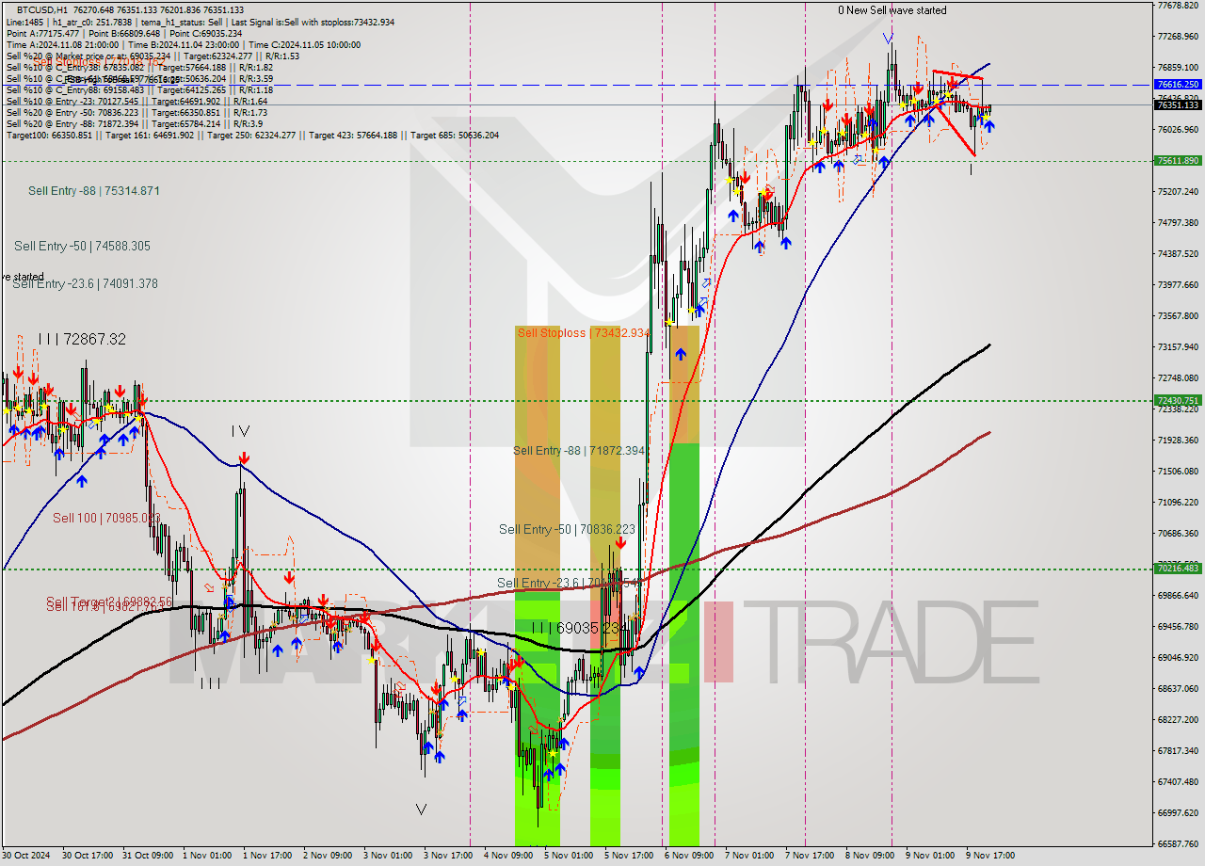Click the '31 Oct 09:00' time axis label

point(148,856)
